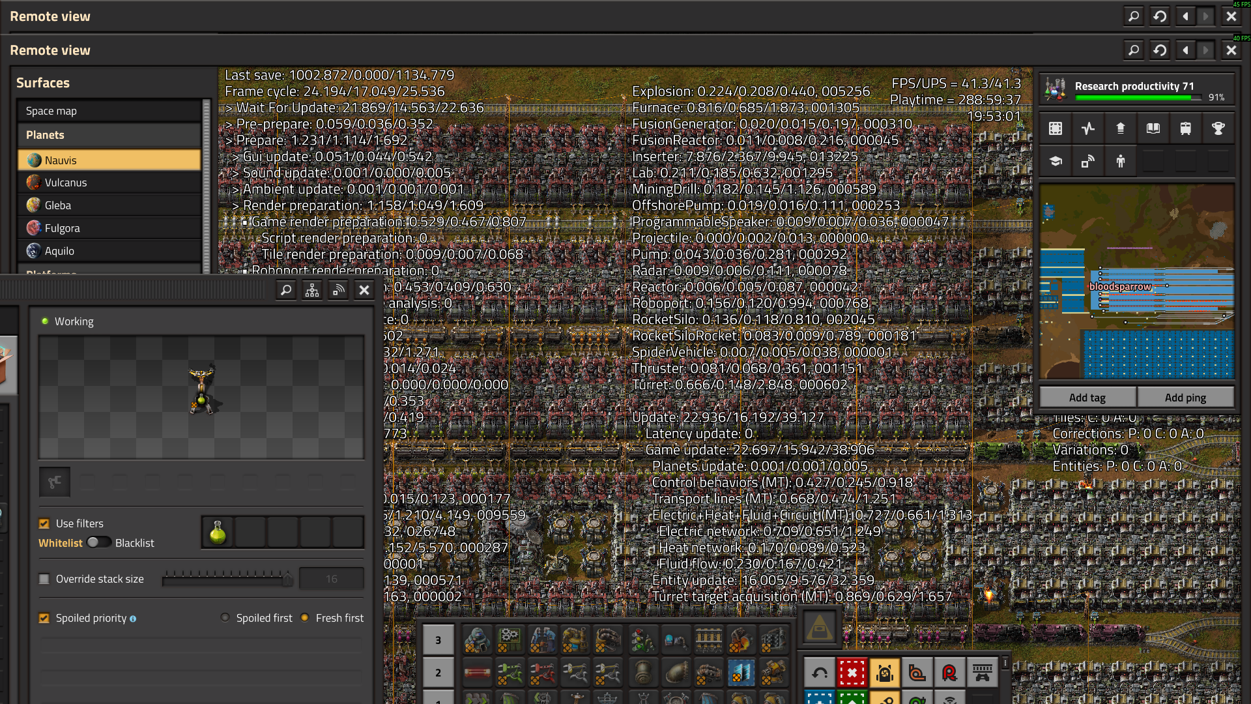The height and width of the screenshot is (704, 1251).
Task: Click the Add ping button
Action: click(x=1185, y=397)
